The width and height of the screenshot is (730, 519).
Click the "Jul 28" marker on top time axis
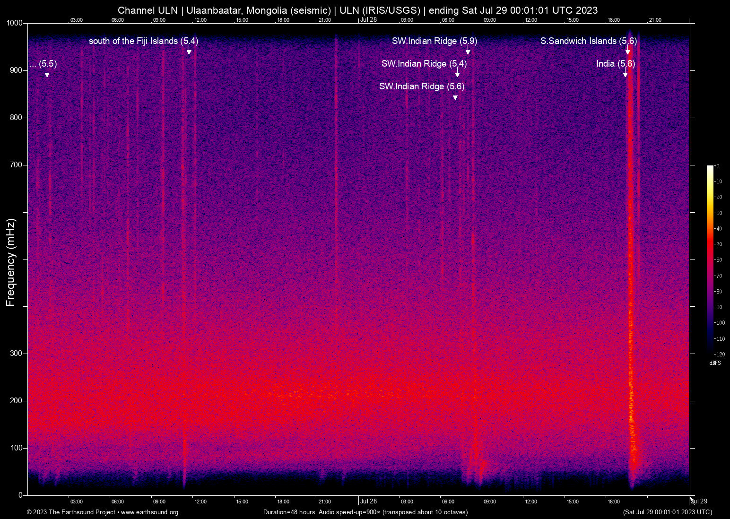click(x=368, y=19)
